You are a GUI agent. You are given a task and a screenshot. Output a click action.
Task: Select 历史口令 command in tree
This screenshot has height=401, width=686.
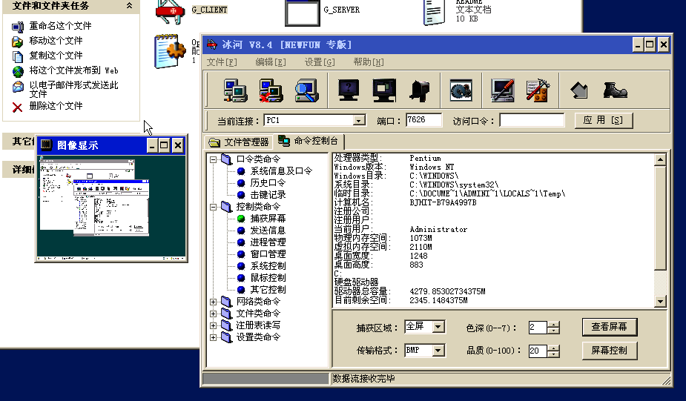tap(268, 183)
